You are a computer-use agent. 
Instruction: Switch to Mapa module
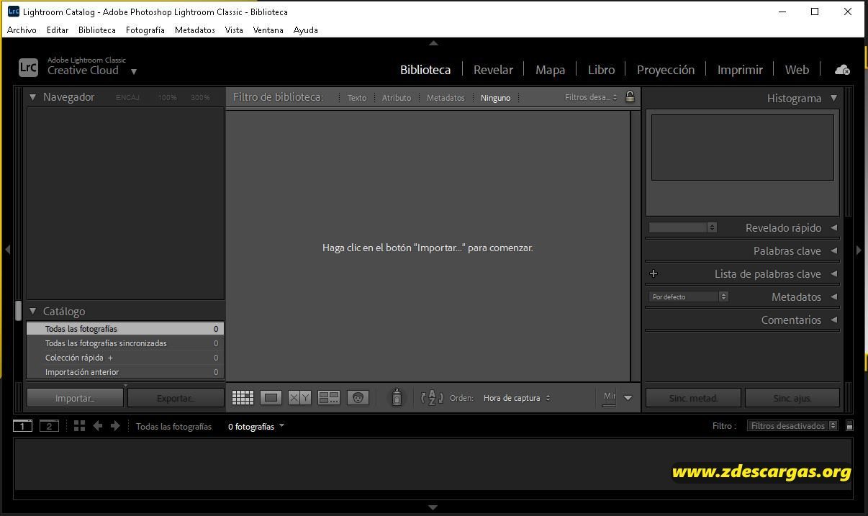550,70
